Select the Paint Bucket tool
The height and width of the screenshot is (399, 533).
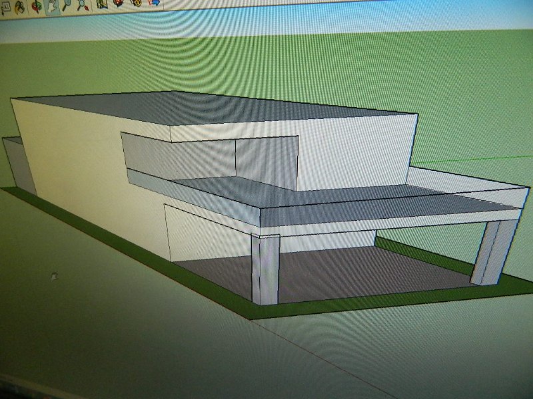pyautogui.click(x=20, y=6)
